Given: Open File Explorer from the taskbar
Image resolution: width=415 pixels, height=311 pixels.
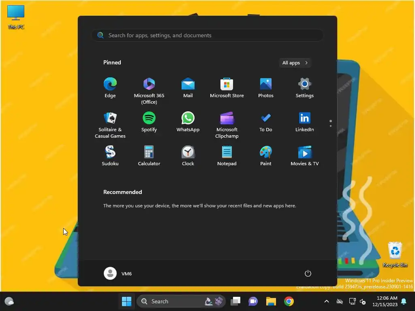Looking at the screenshot, I should 271,301.
